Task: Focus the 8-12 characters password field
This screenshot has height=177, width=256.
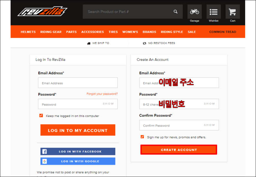Action: 179,104
